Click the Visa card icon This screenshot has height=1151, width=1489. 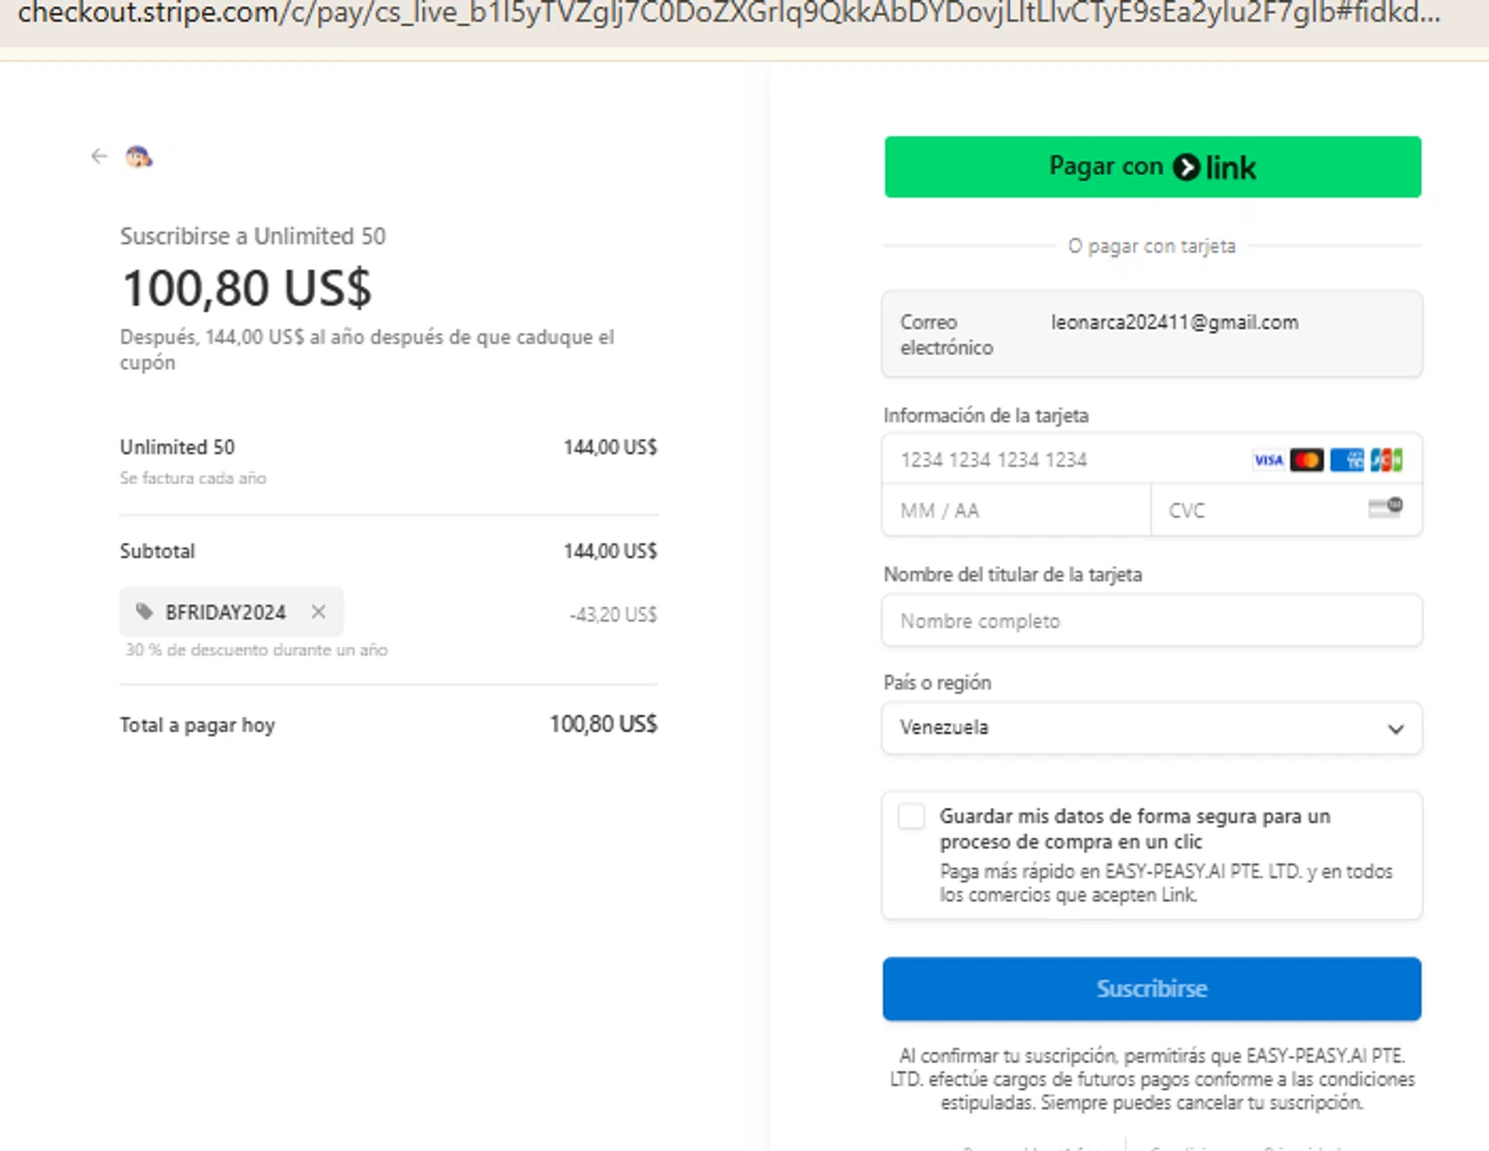pos(1268,459)
